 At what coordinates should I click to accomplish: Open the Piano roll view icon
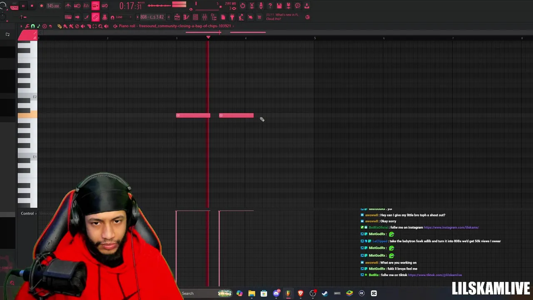click(186, 17)
